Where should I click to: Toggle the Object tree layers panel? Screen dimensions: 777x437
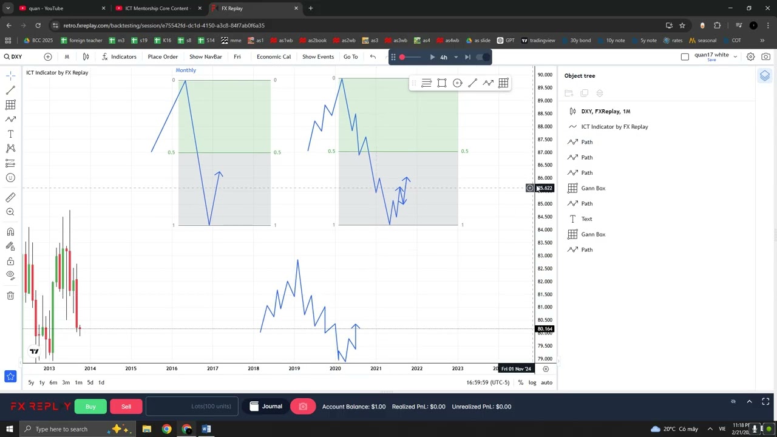point(765,76)
